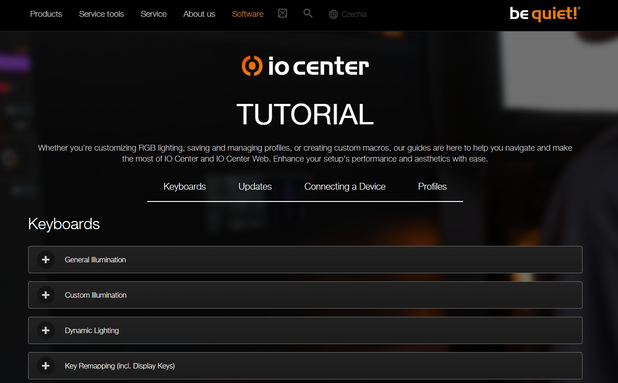
Task: Click plus icon beside Key Remapping
Action: coord(45,366)
